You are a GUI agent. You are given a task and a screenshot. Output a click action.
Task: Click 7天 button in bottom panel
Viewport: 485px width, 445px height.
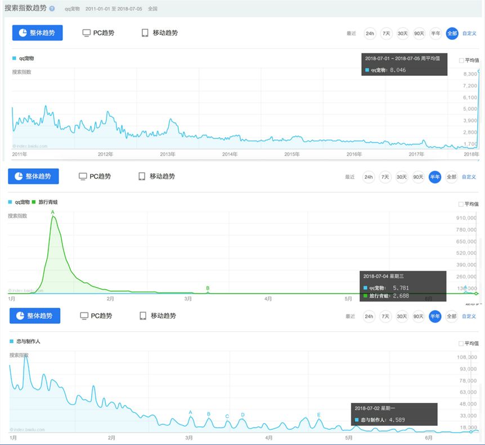[x=385, y=316]
